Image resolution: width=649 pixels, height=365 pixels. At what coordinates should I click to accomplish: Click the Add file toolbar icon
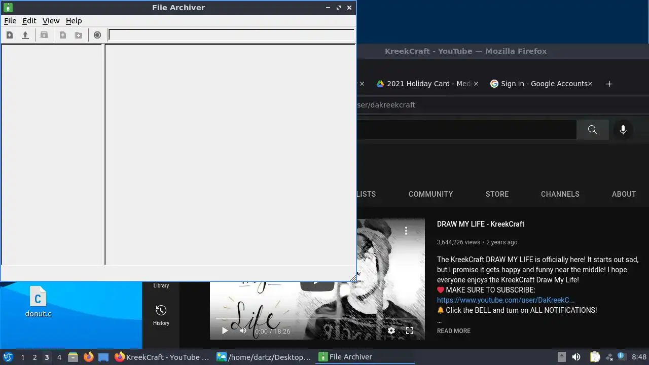tap(63, 35)
